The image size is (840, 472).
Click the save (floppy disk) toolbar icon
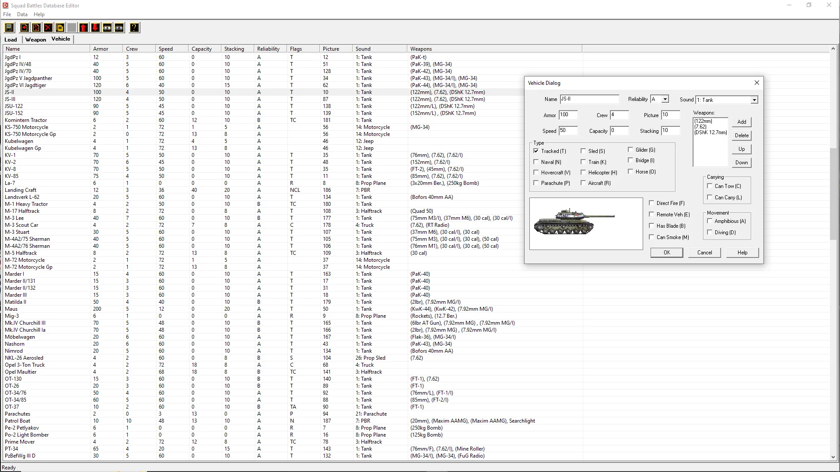(x=9, y=28)
